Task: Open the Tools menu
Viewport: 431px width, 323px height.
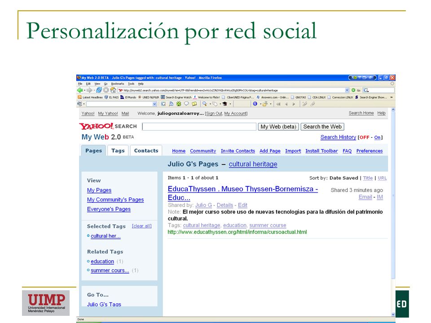Action: point(131,84)
